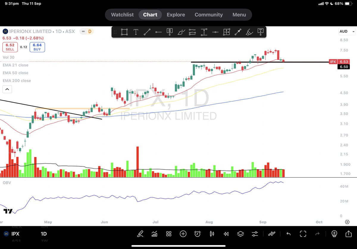Enter fullscreen chart mode
The image size is (357, 249).
click(303, 234)
